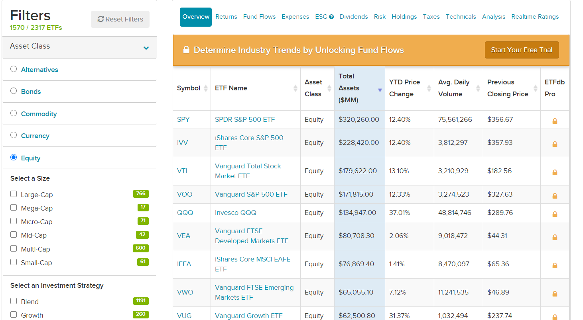Open the Risk tab
This screenshot has height=320, width=583.
click(380, 17)
